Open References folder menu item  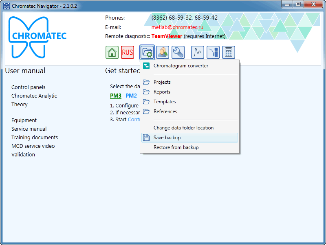coord(165,111)
